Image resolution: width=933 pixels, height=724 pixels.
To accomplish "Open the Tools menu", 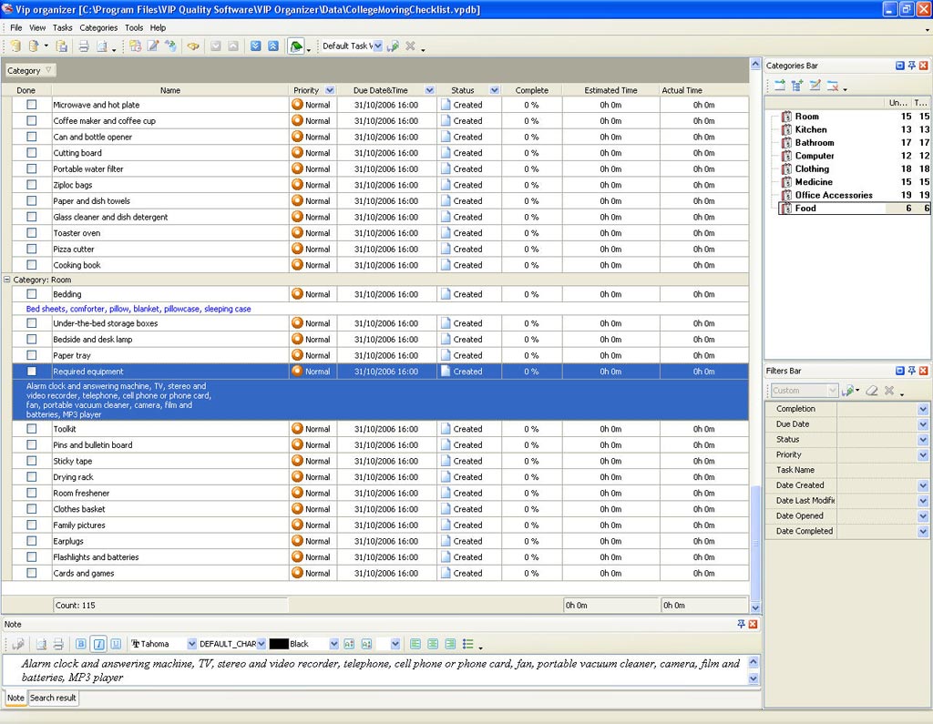I will tap(134, 28).
